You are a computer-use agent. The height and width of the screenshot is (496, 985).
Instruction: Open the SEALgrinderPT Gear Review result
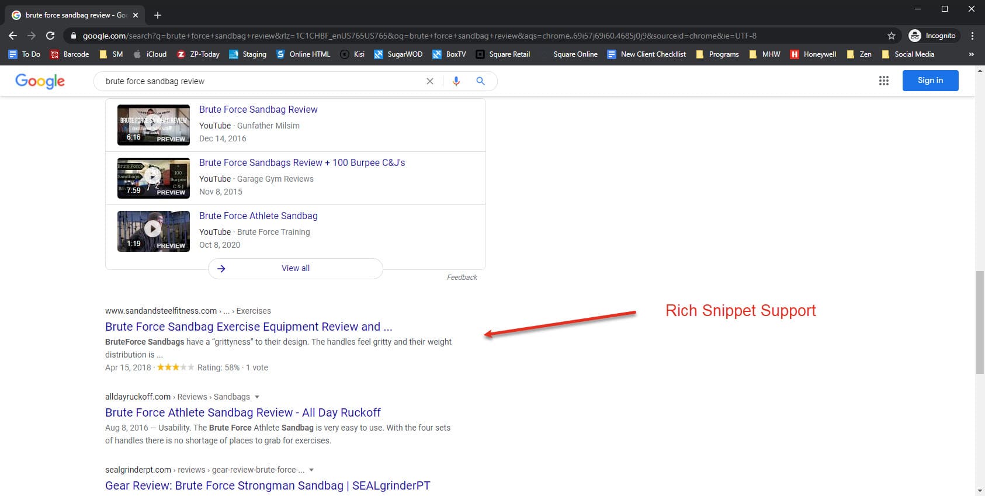(x=268, y=485)
